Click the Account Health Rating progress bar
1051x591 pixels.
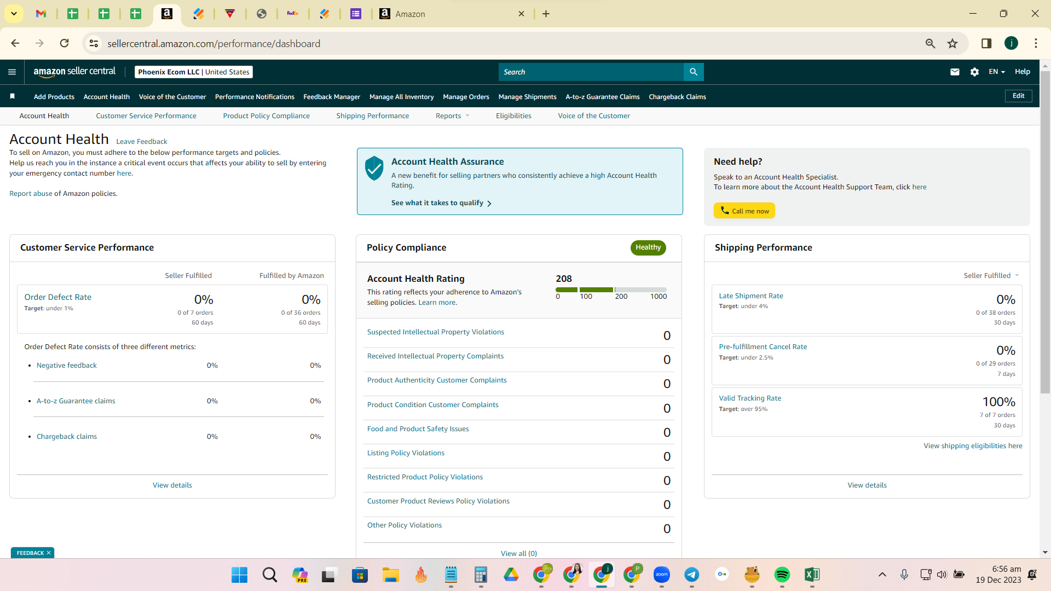[x=611, y=289]
